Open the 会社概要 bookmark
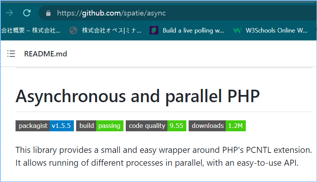Image resolution: width=317 pixels, height=182 pixels. coord(30,31)
